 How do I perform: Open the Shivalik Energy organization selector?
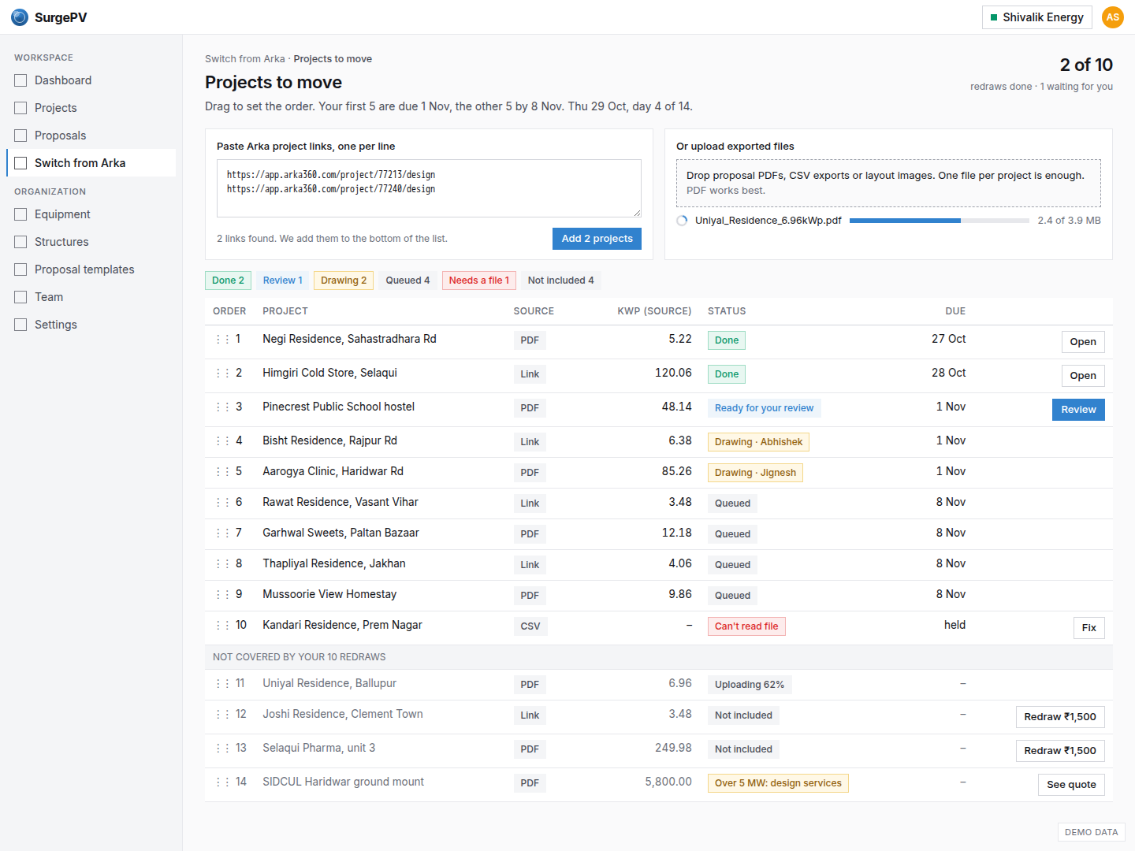coord(1036,17)
